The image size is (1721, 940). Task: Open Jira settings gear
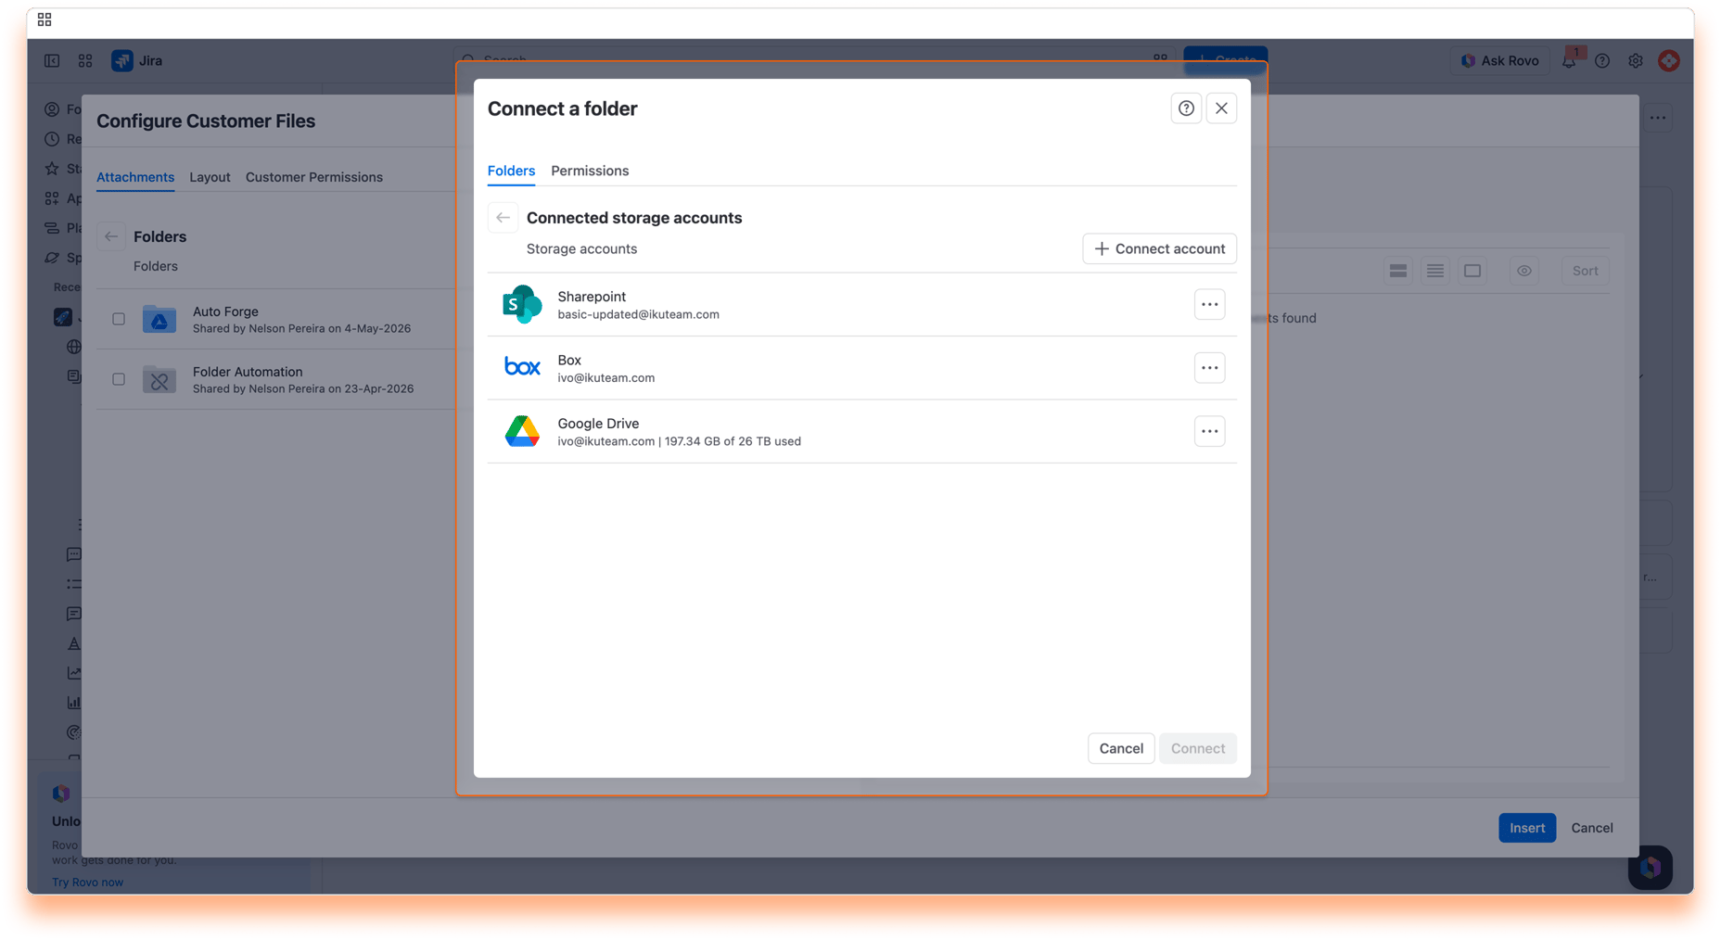pyautogui.click(x=1636, y=61)
